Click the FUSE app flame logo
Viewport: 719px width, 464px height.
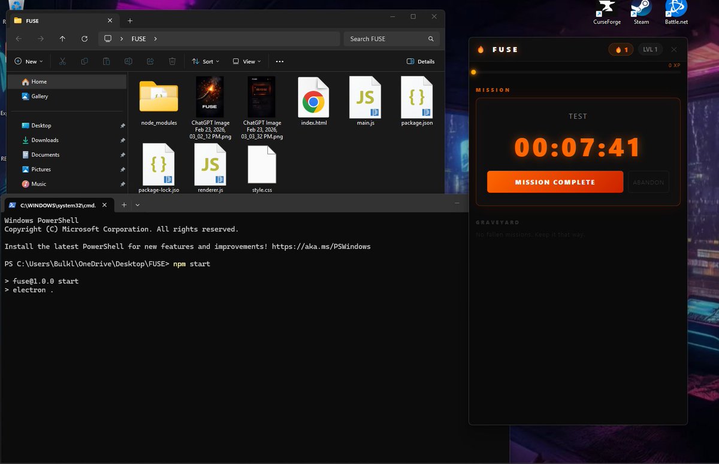click(x=481, y=50)
